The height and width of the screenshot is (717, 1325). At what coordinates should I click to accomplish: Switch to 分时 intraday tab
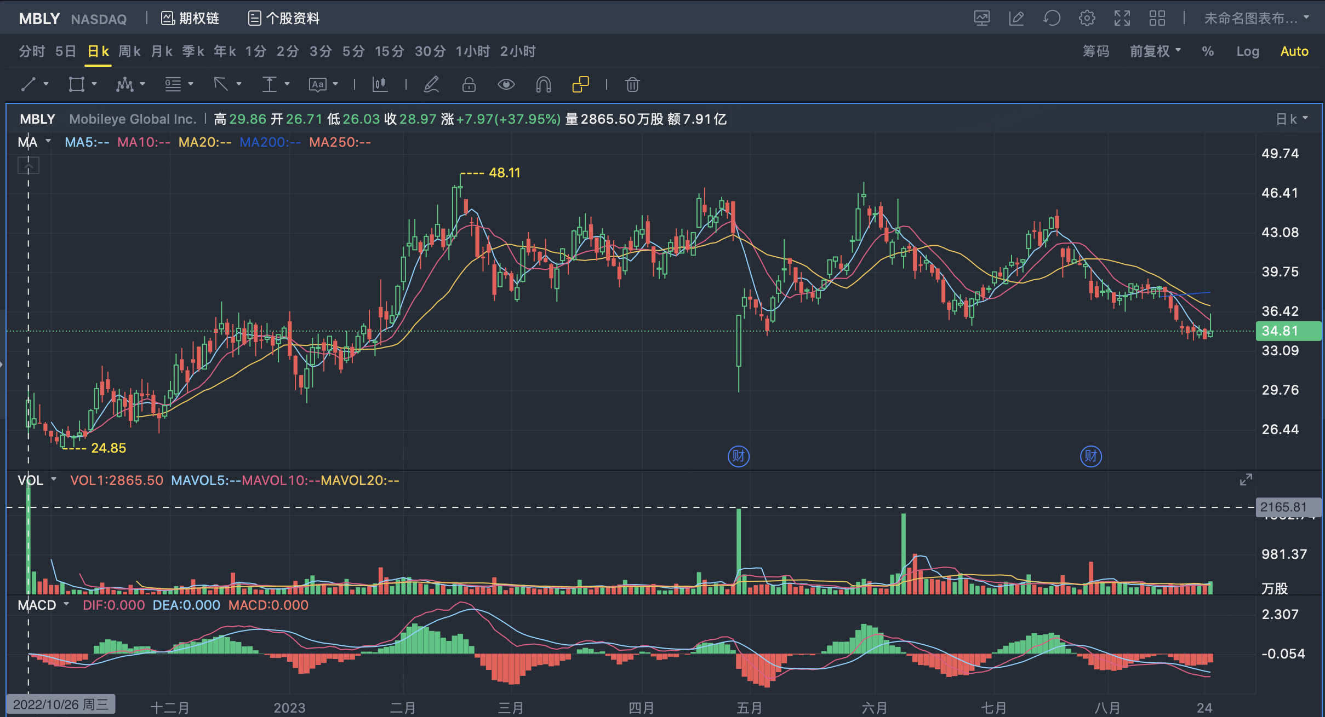[32, 51]
